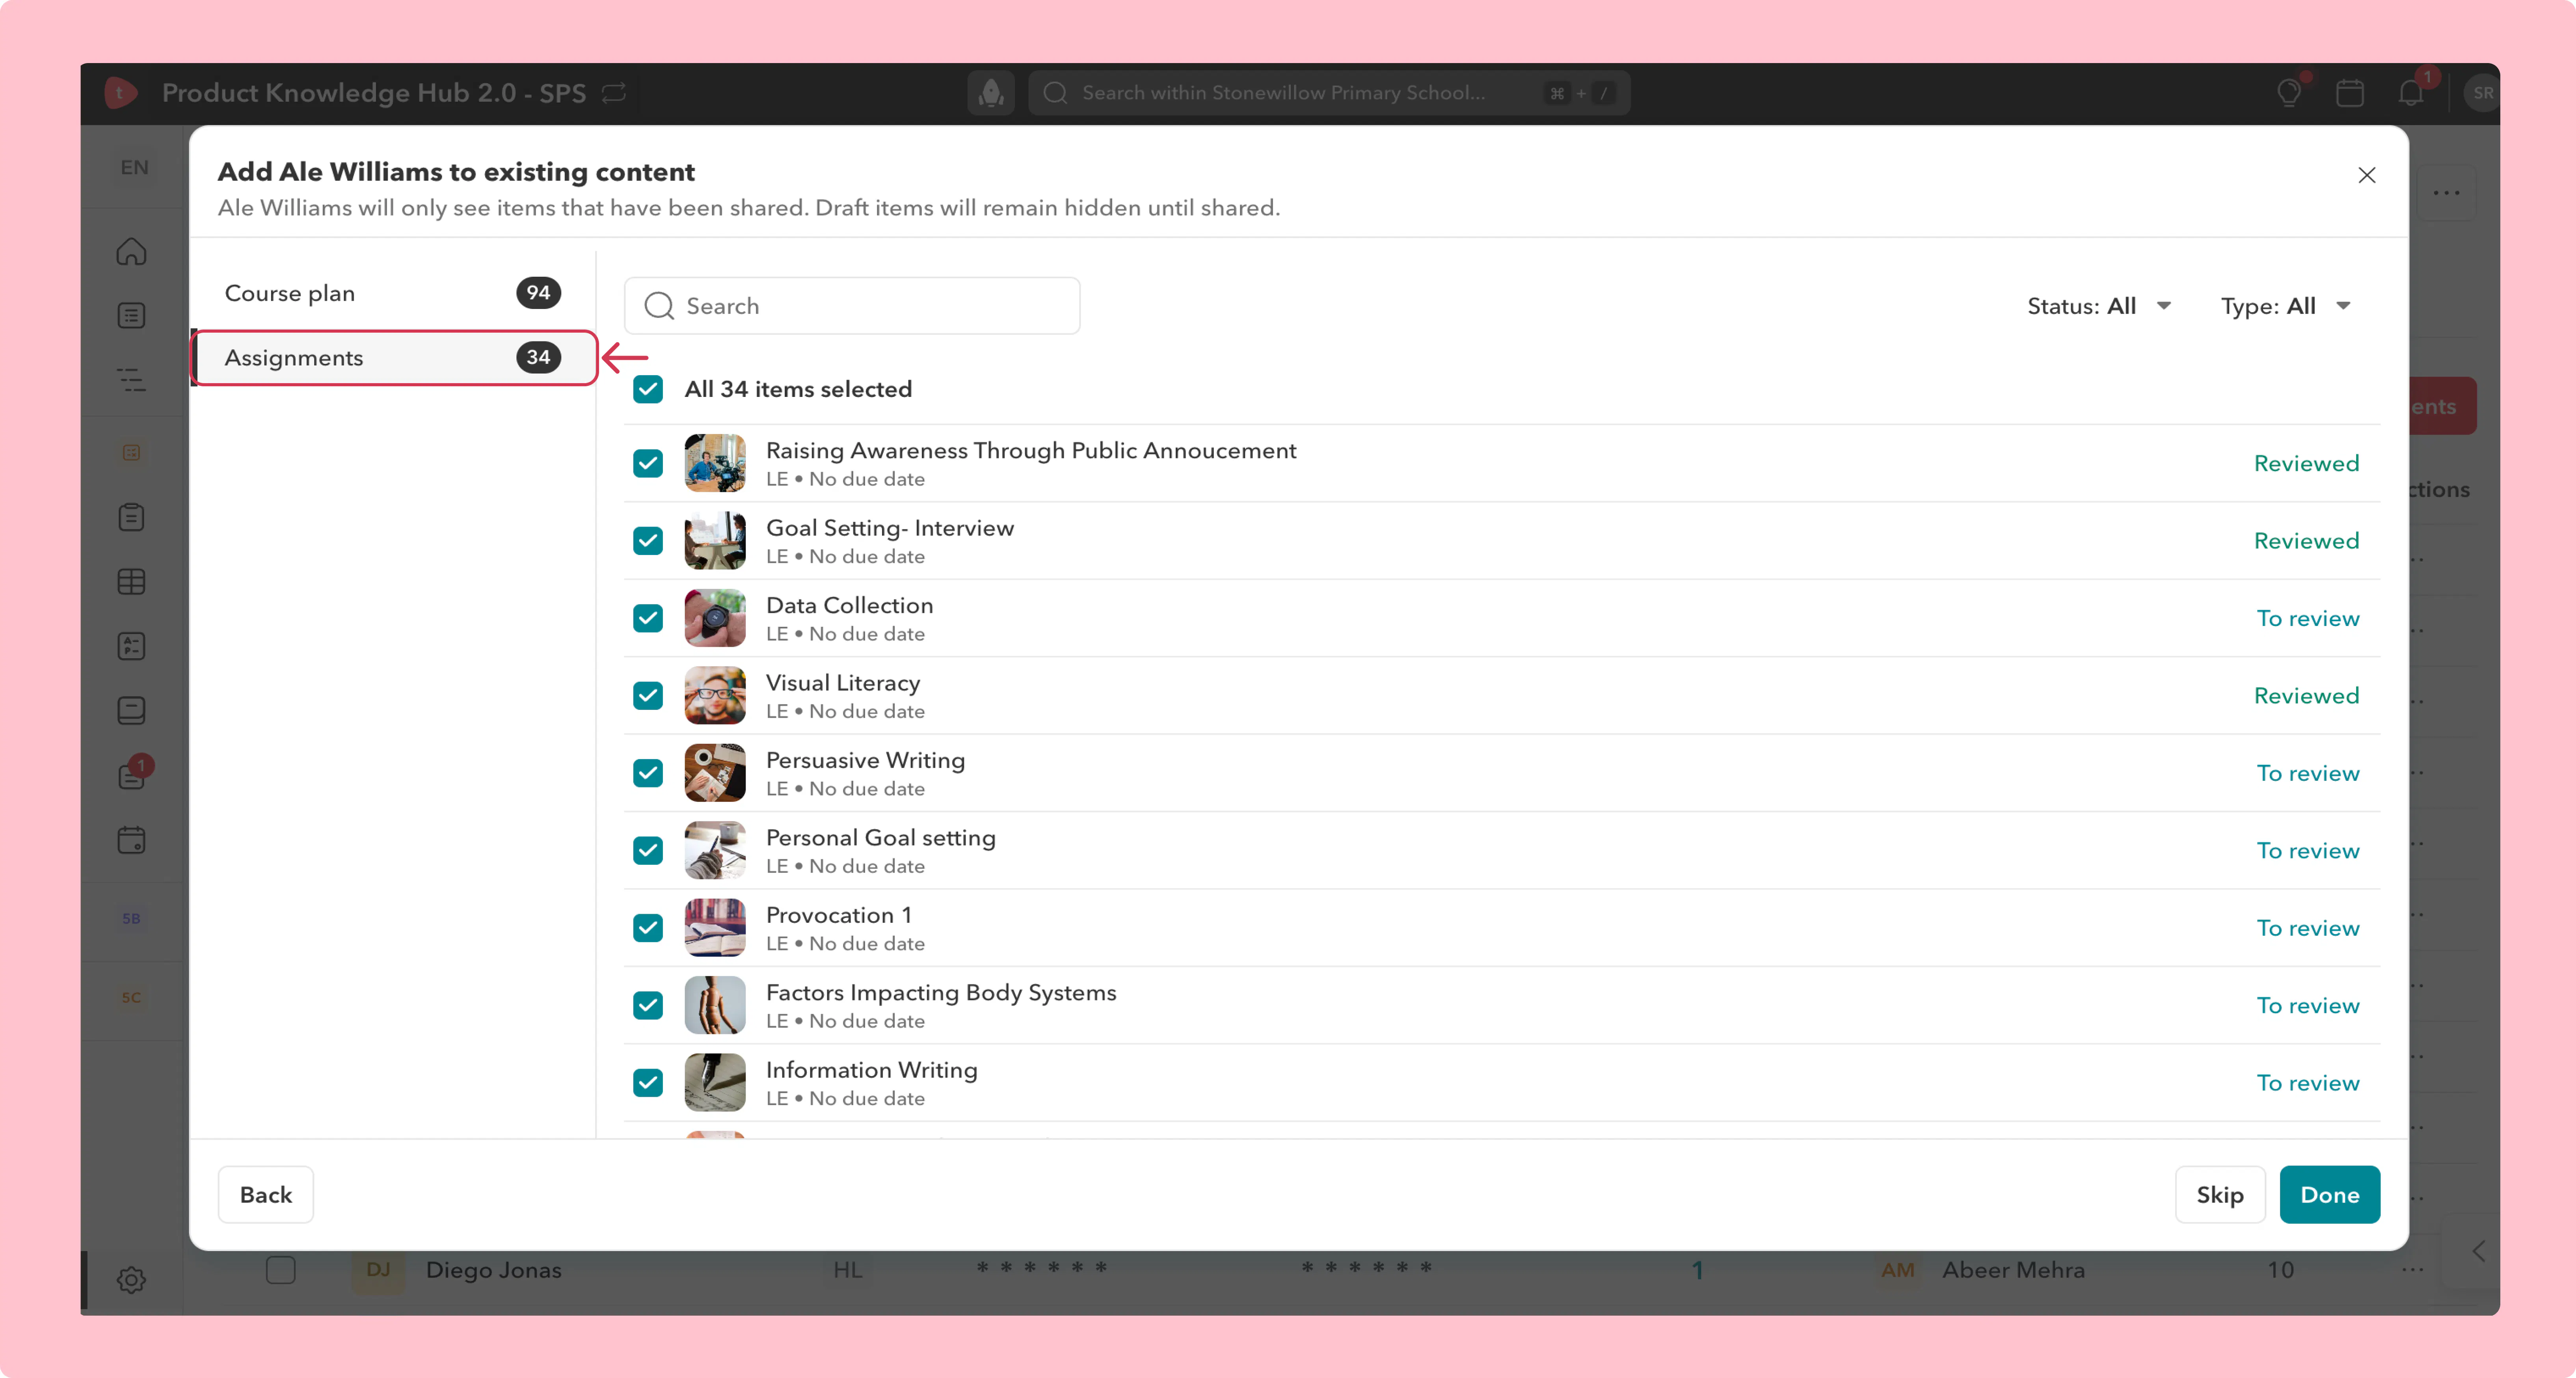
Task: Open the more options icon for Diego Jonas
Action: point(2412,1270)
